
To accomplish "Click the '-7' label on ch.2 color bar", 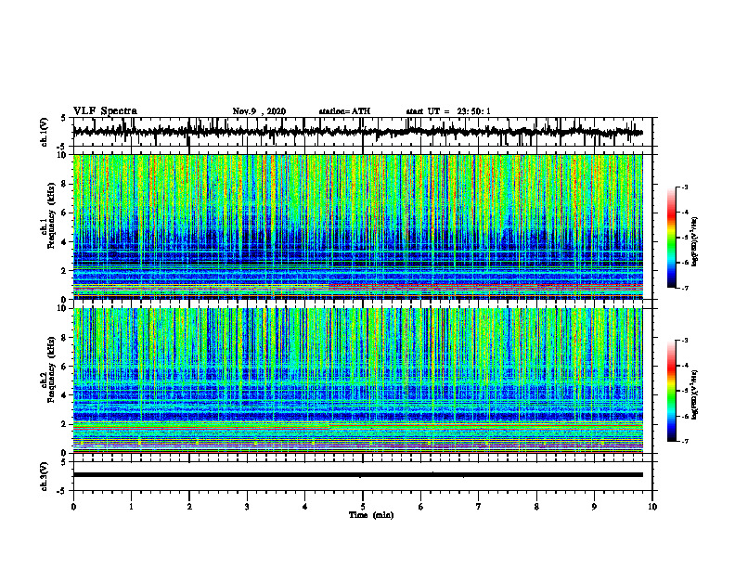I will click(684, 441).
